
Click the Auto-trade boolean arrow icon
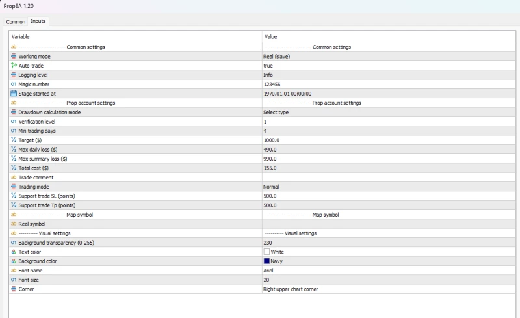[x=14, y=66]
